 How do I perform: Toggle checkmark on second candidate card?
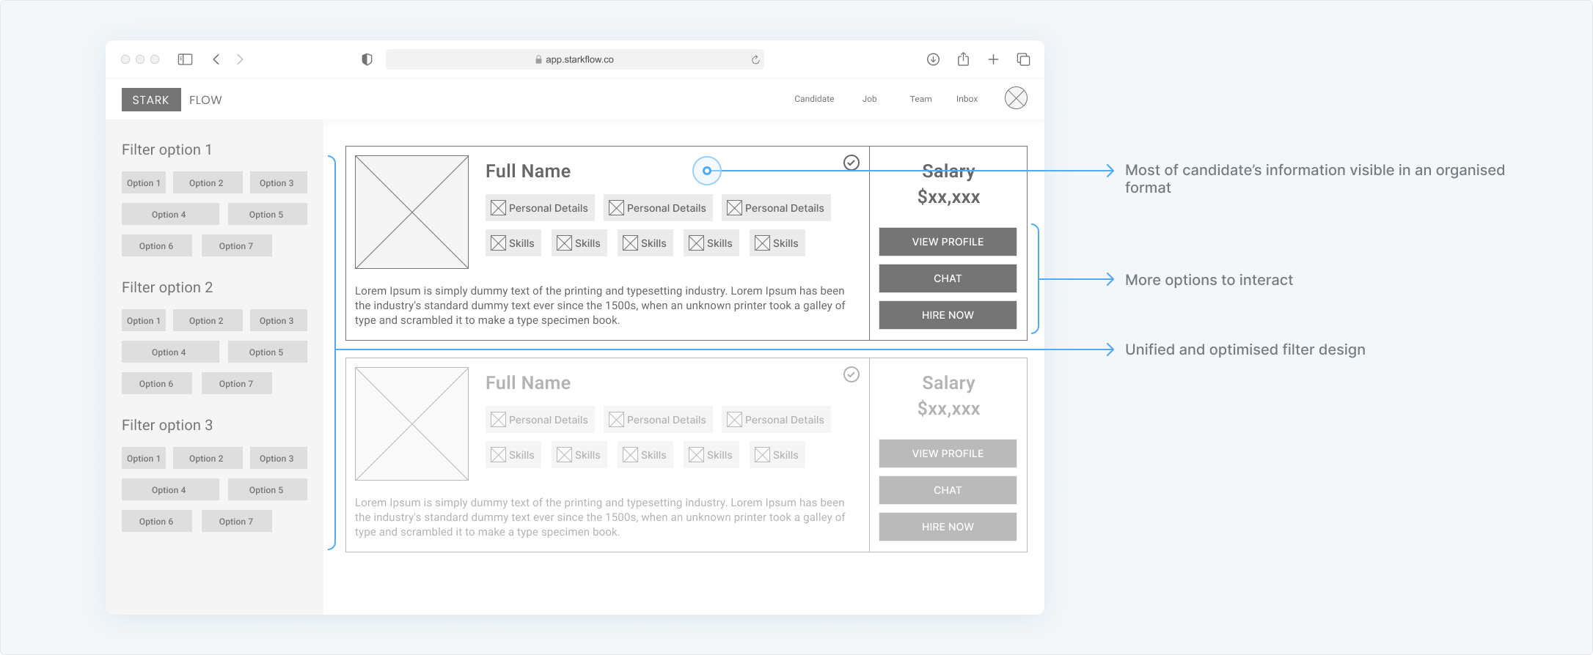851,374
